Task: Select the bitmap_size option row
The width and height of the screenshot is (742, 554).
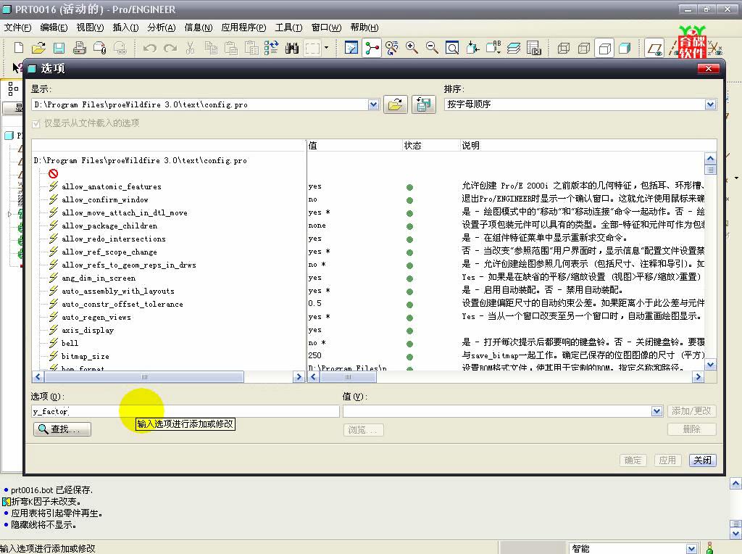Action: coord(86,356)
